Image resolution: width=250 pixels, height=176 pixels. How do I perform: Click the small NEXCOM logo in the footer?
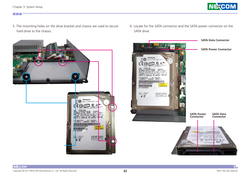(20, 167)
